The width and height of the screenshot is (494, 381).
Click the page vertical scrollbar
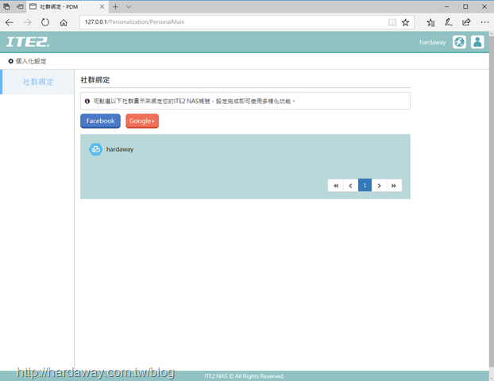(491, 202)
